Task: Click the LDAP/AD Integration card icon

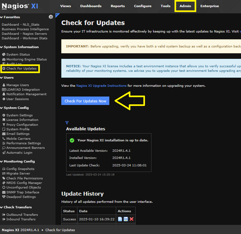Action: pyautogui.click(x=4, y=89)
